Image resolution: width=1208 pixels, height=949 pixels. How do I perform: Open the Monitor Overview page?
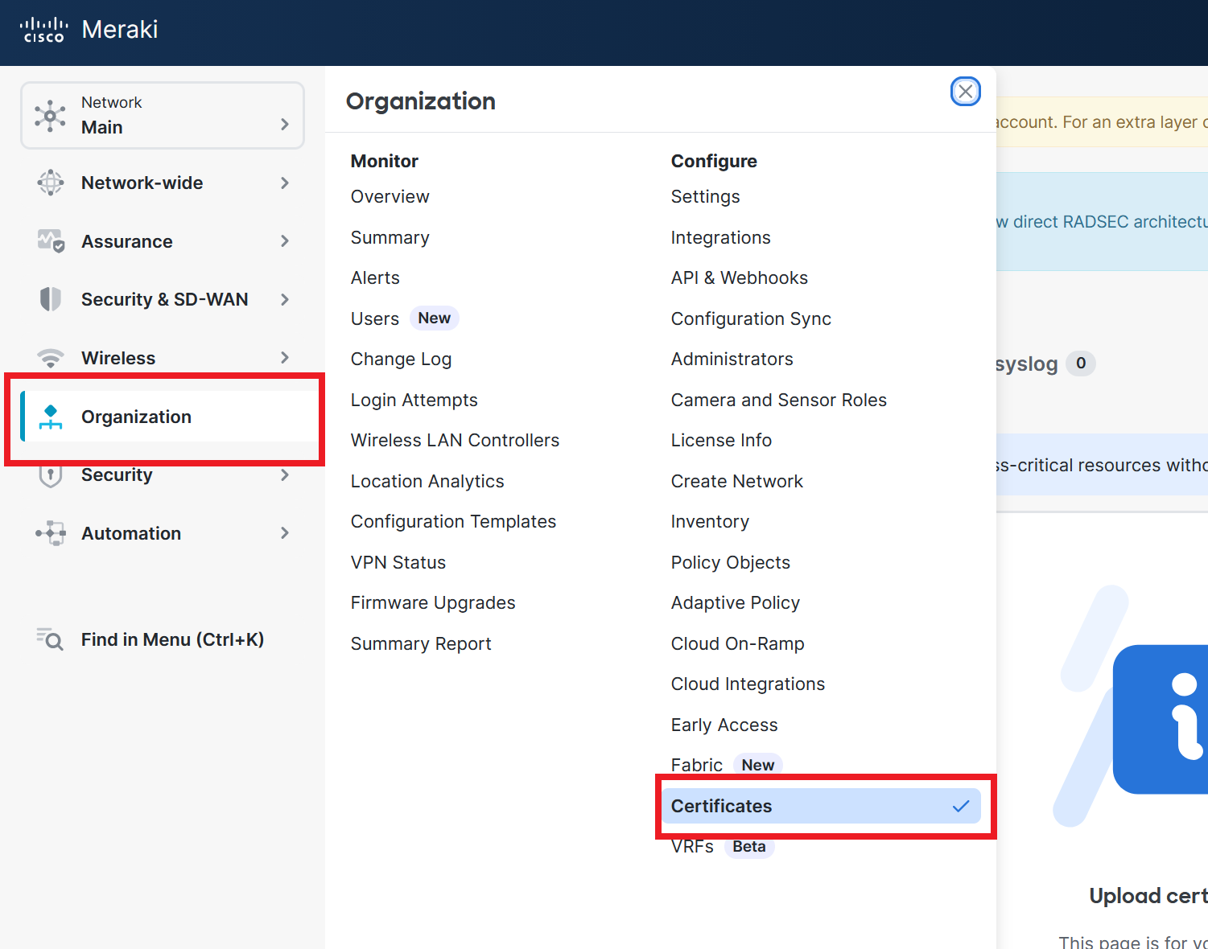pyautogui.click(x=390, y=196)
